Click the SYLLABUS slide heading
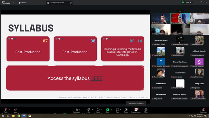The image size is (209, 118). point(31,28)
